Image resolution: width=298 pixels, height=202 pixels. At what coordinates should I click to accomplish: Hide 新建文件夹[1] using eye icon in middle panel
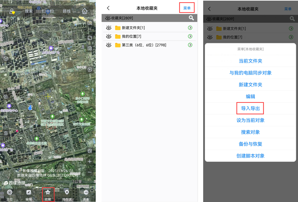109,28
